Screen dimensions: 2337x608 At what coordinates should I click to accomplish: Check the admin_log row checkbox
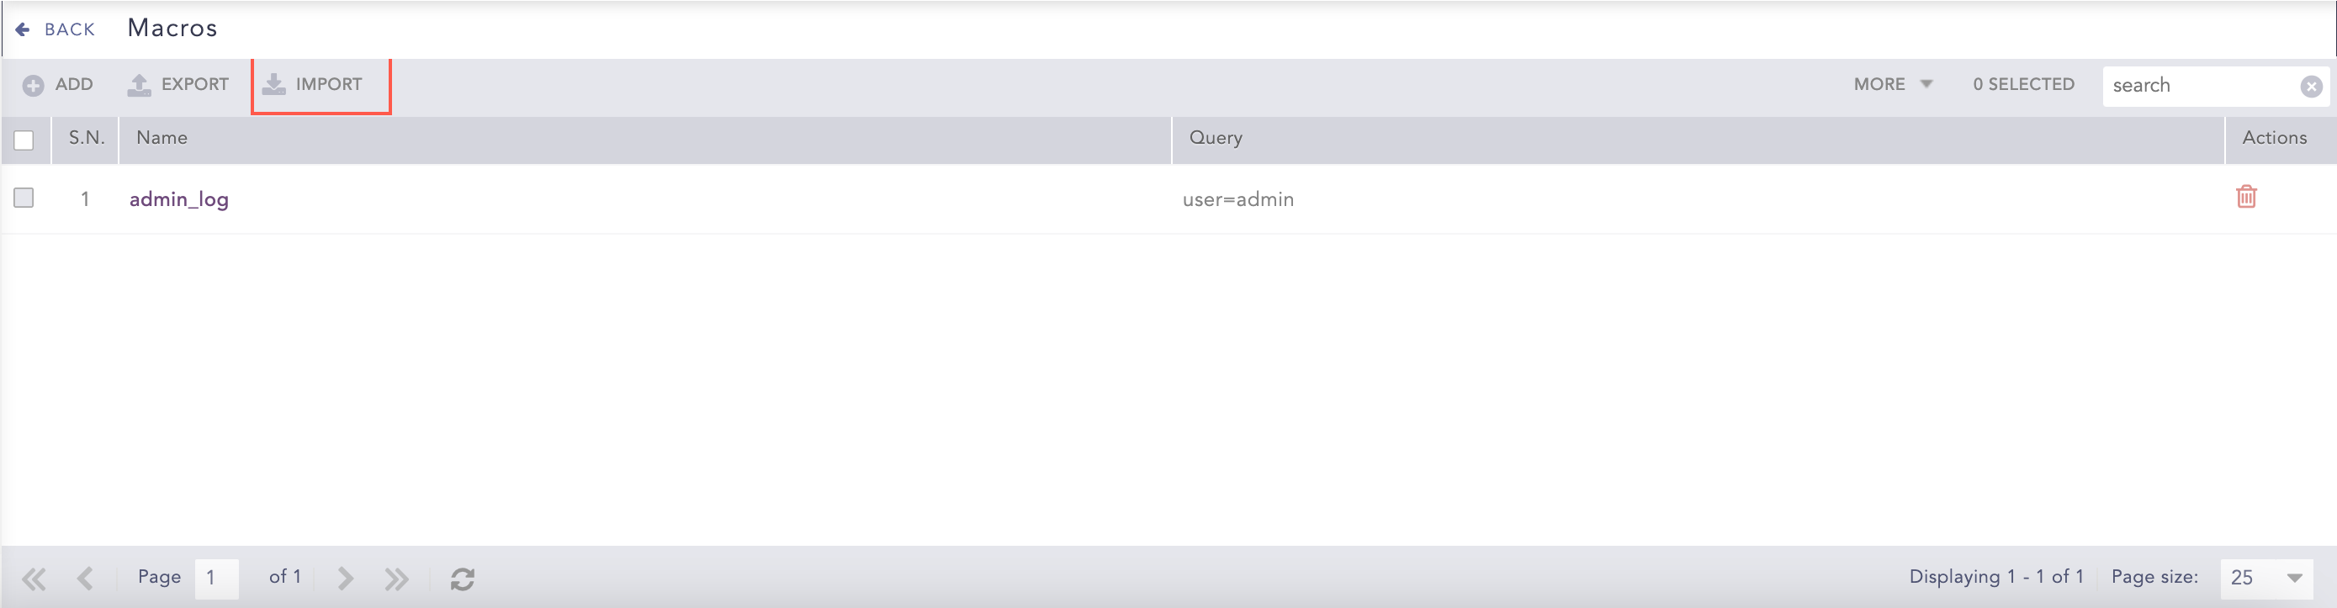tap(24, 198)
